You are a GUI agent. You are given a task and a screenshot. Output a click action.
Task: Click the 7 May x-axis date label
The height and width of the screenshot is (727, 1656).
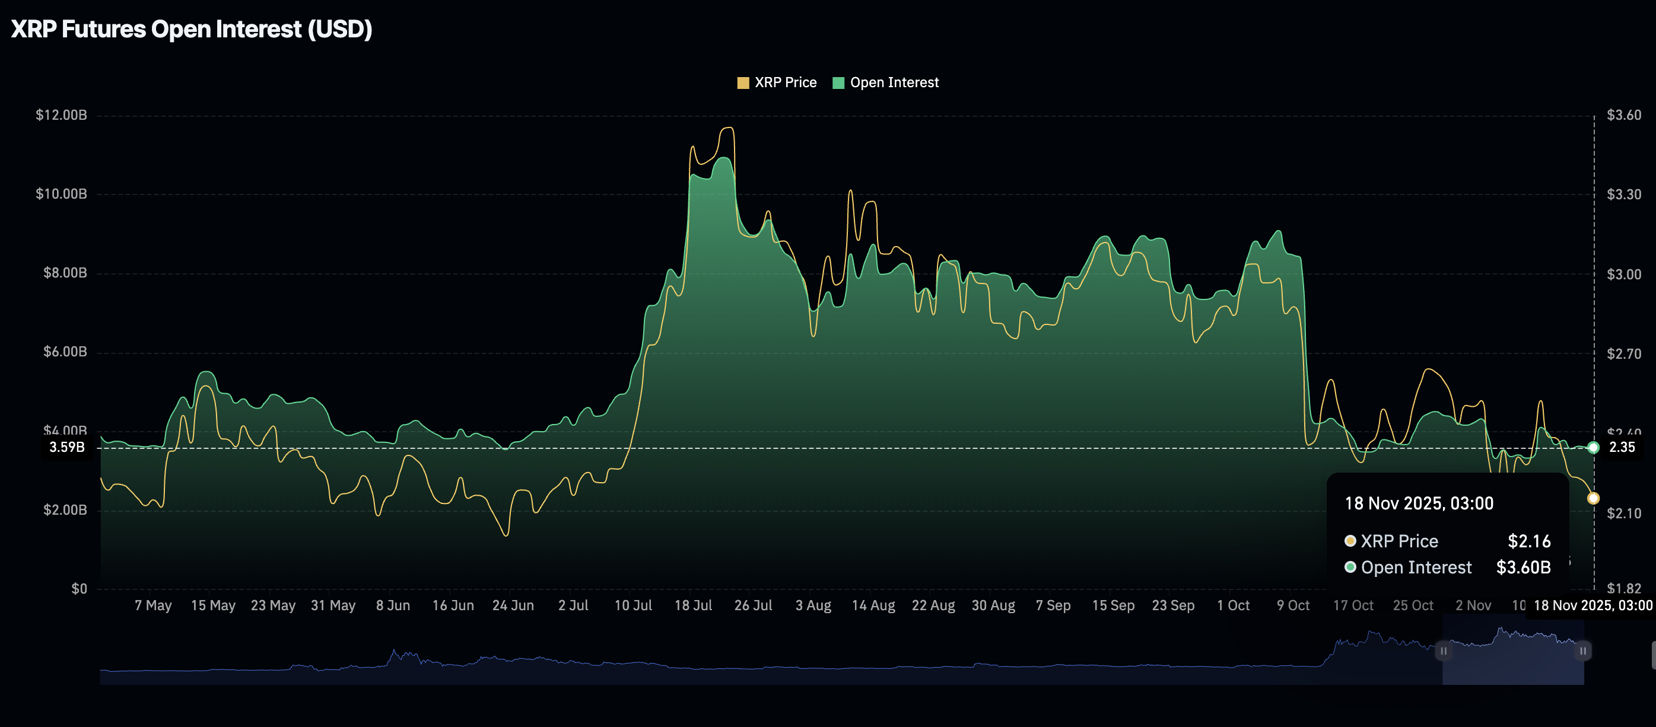pyautogui.click(x=153, y=605)
